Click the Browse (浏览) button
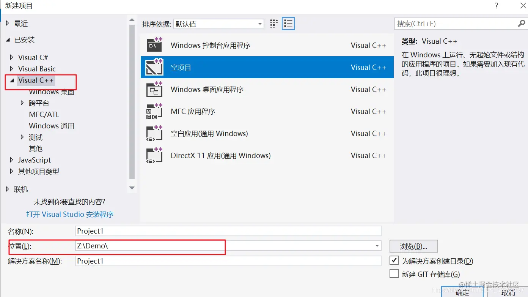528x297 pixels. click(414, 246)
